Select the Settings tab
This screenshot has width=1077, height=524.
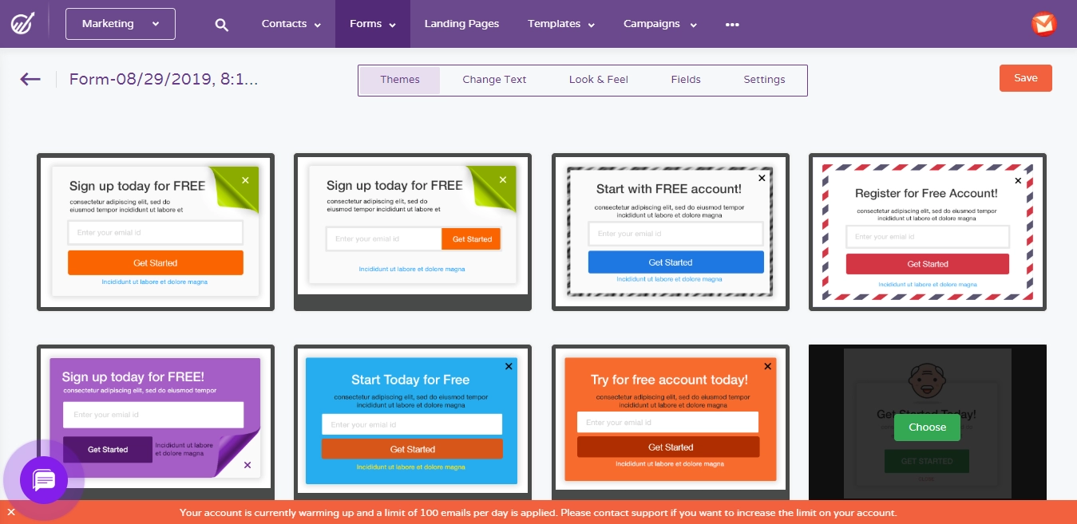pyautogui.click(x=764, y=79)
